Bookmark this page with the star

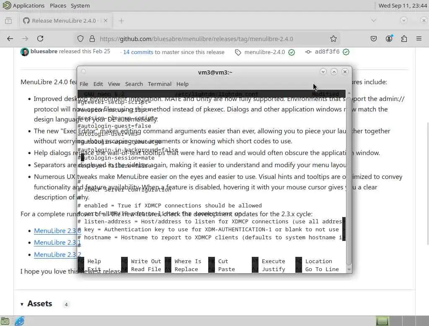(333, 39)
